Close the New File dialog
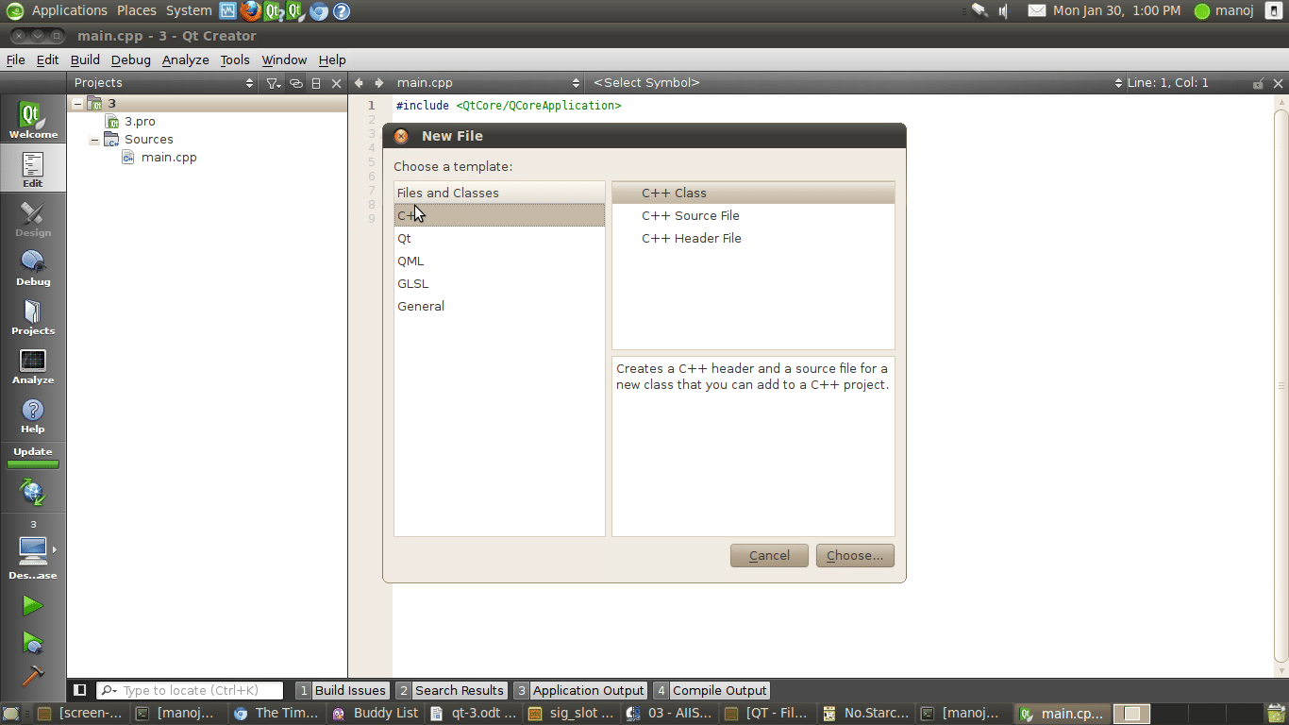Viewport: 1289px width, 725px height. tap(401, 136)
